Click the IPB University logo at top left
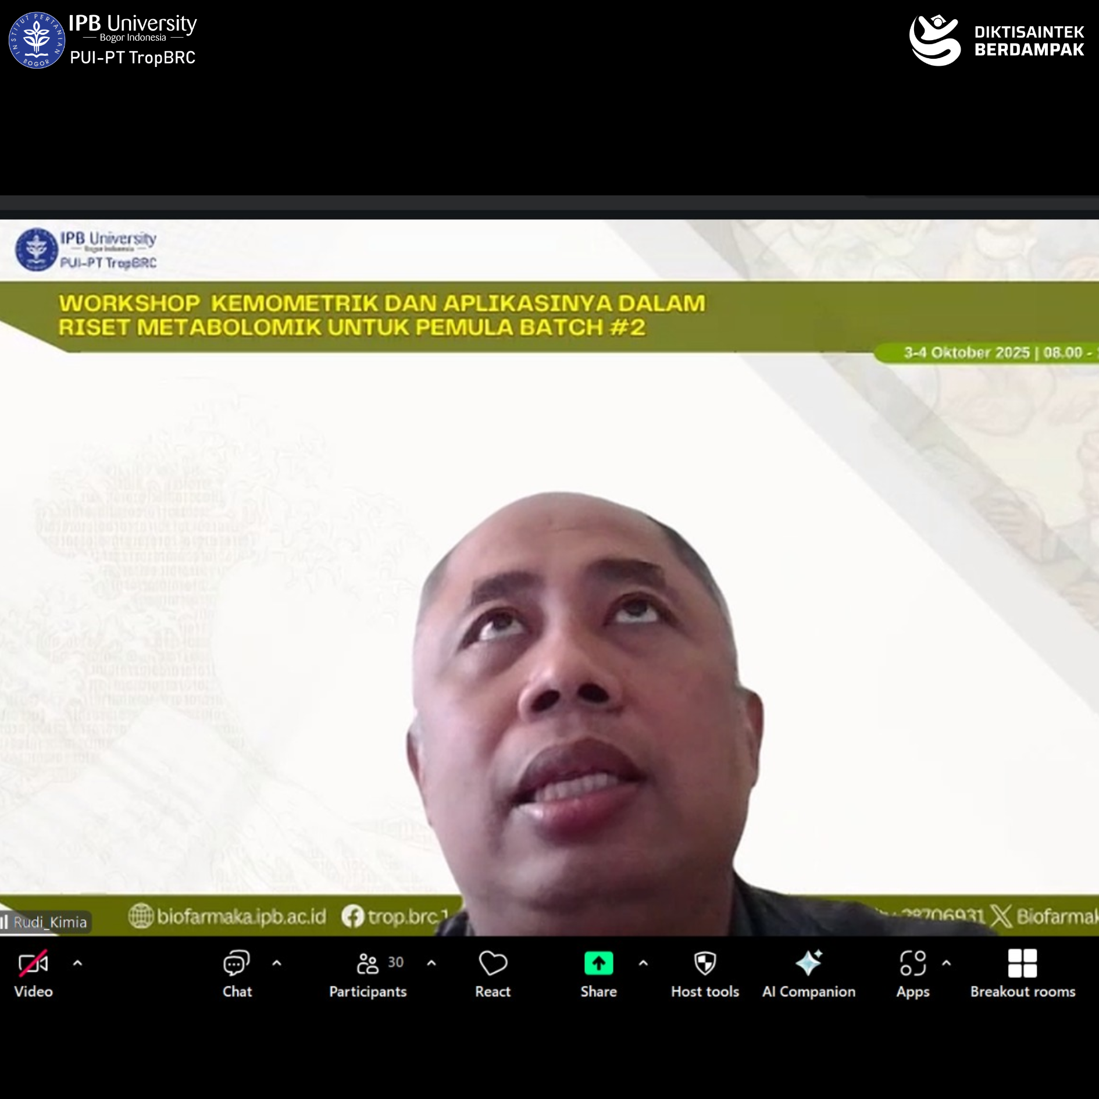Screen dimensions: 1099x1099 click(37, 40)
